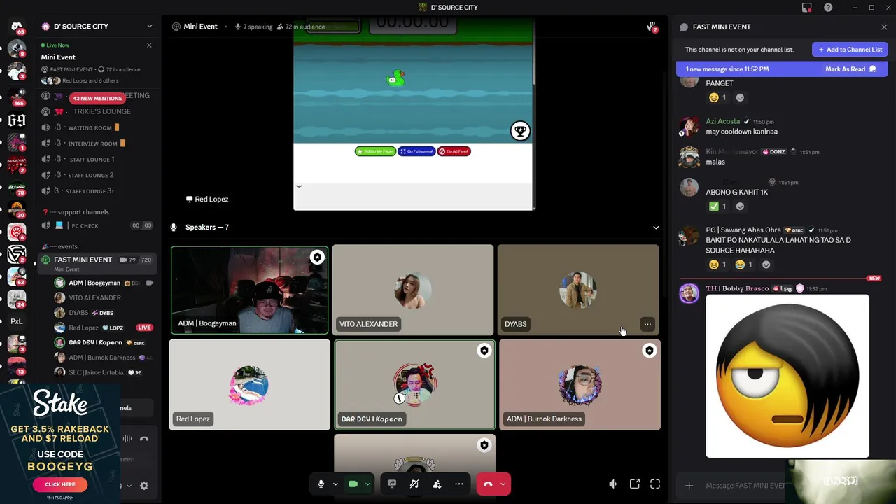Open Discord help icon in title bar
Viewport: 896px width, 504px height.
828,8
